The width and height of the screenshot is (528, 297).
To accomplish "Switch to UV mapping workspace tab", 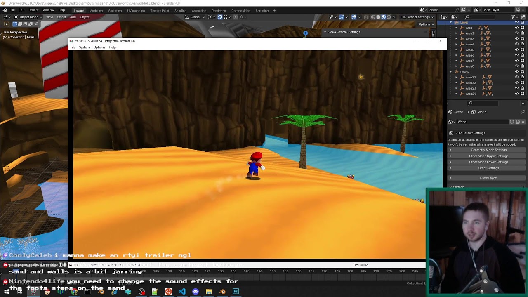I will point(136,11).
